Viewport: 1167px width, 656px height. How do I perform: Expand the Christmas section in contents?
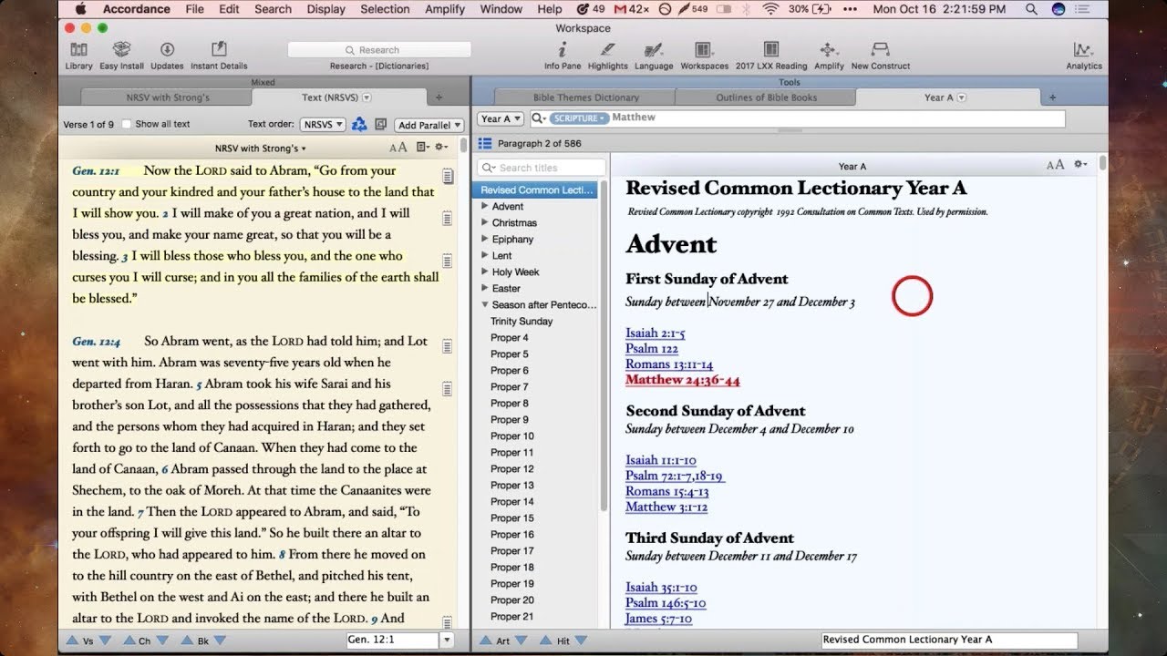485,223
